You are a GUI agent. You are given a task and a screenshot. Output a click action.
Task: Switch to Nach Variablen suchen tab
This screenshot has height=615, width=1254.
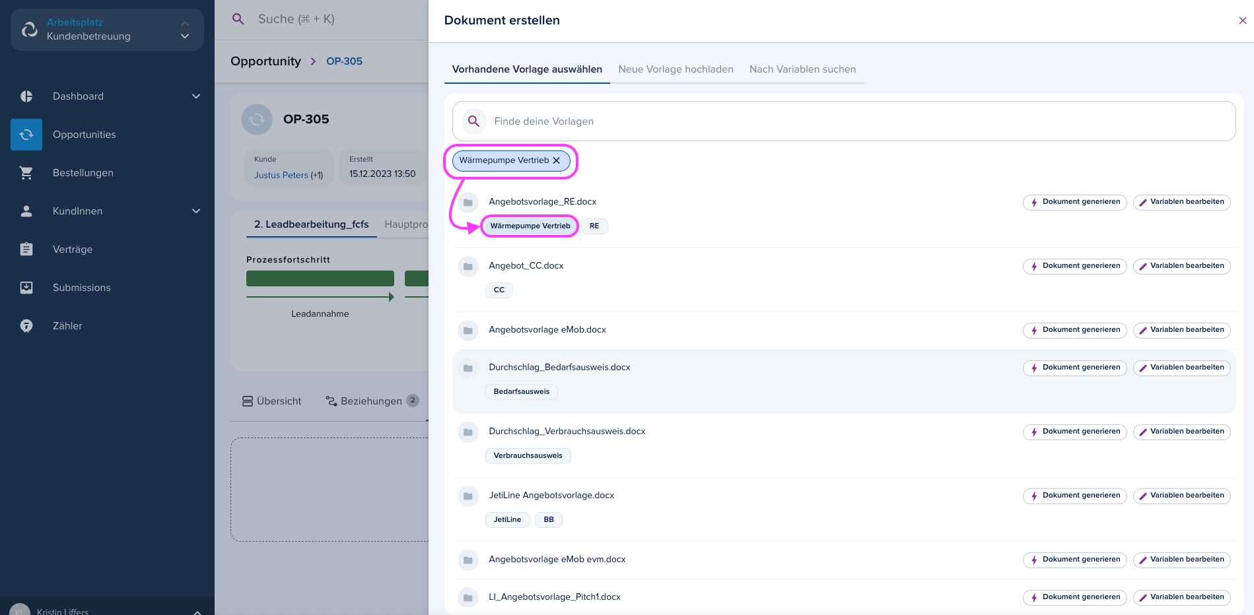click(802, 69)
